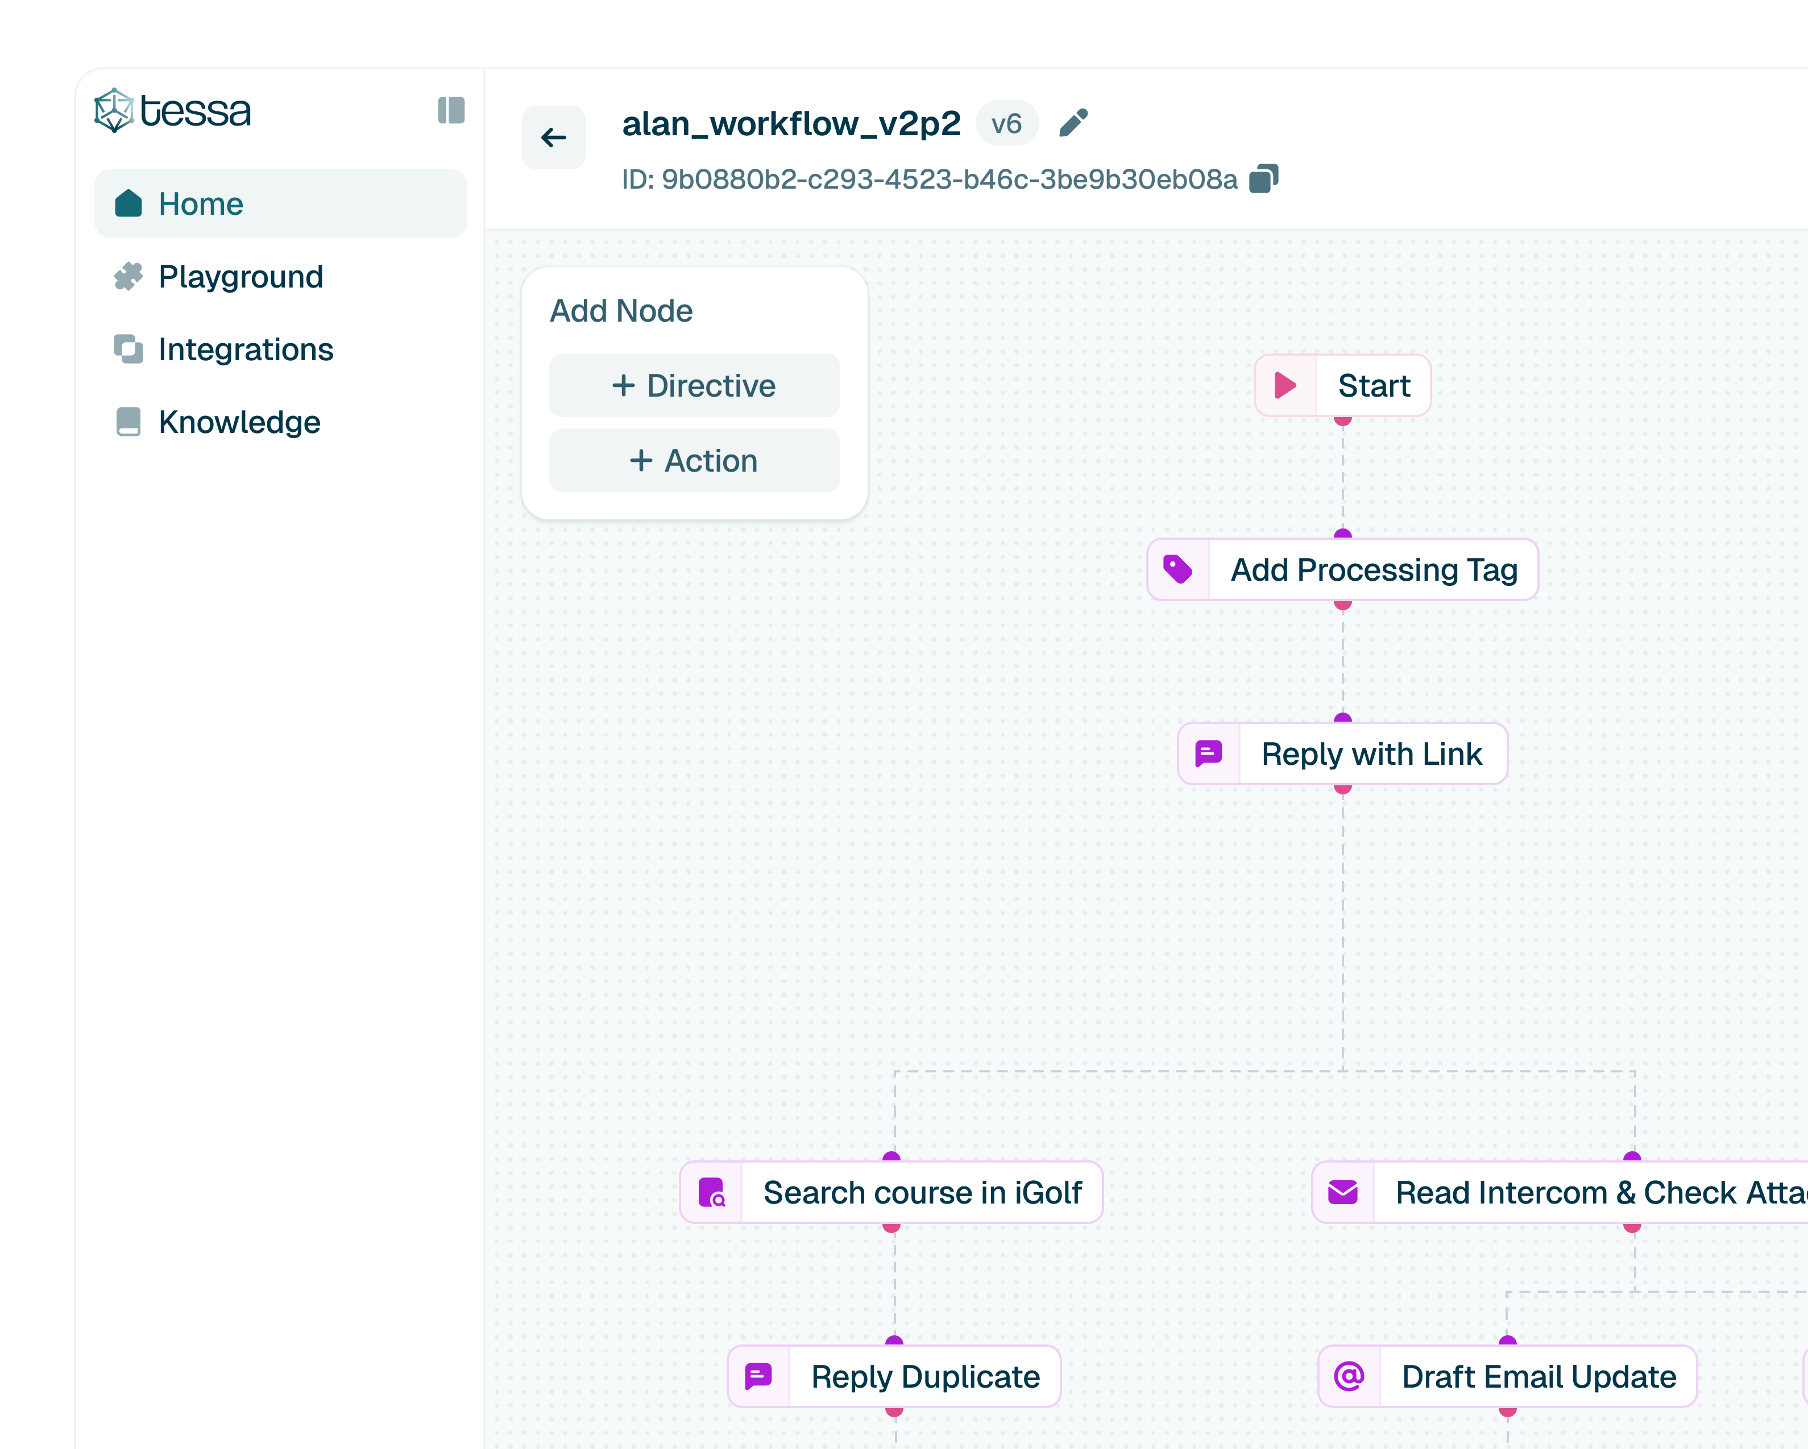Click the tag icon on Add Processing Tag
The image size is (1808, 1449).
1177,570
